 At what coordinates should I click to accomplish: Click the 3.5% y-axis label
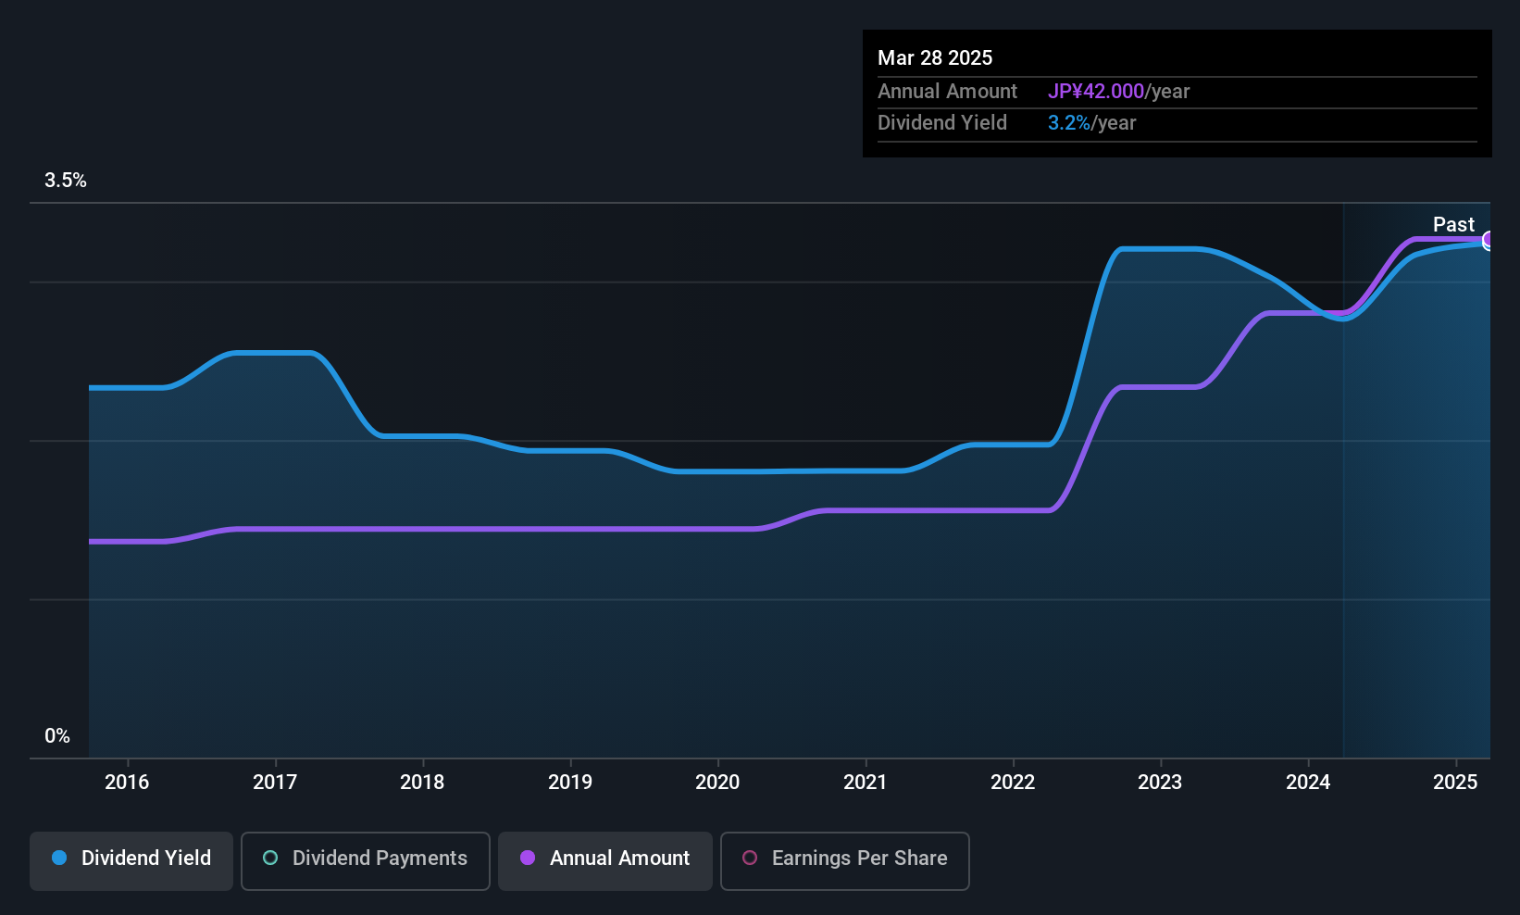point(66,181)
